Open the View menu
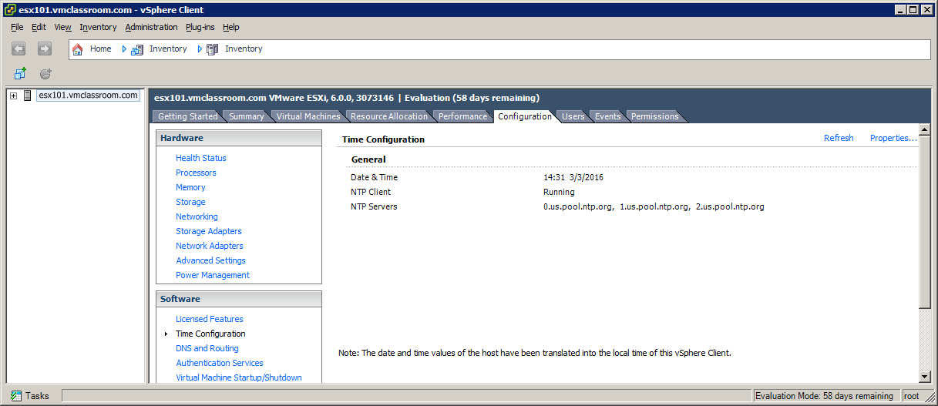938x406 pixels. coord(62,27)
